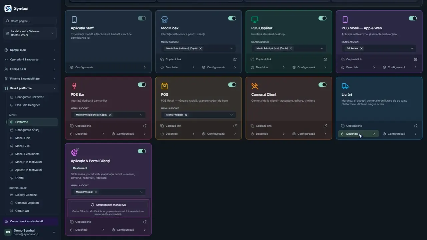Click the Comenzi Client utensils icon
Viewport: 427px width, 240px height.
coord(255,86)
